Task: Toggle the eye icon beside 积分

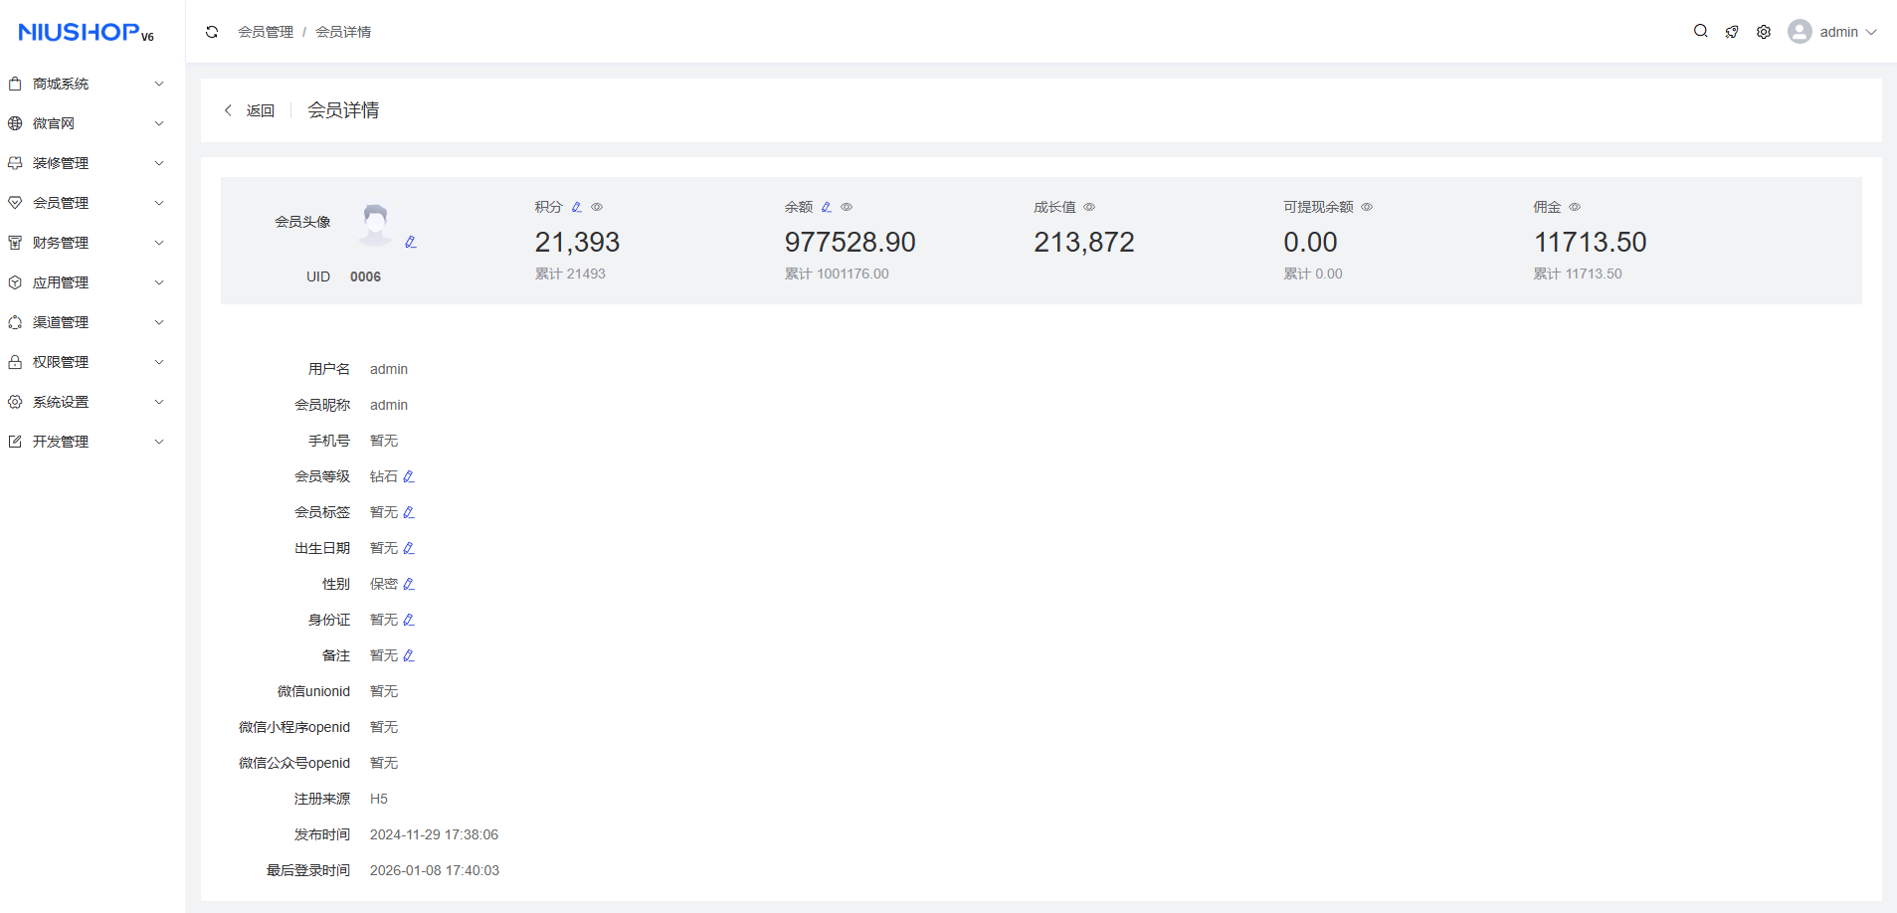Action: 597,207
